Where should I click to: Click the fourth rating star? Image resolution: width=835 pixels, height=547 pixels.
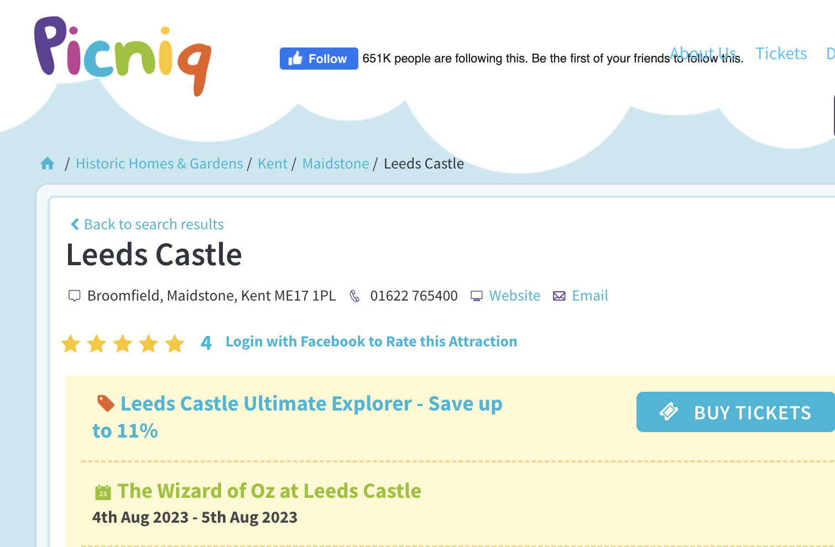click(149, 344)
